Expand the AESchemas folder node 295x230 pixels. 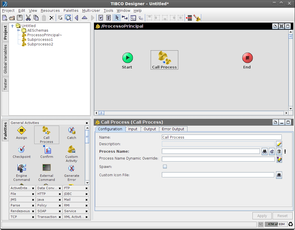(x=19, y=30)
